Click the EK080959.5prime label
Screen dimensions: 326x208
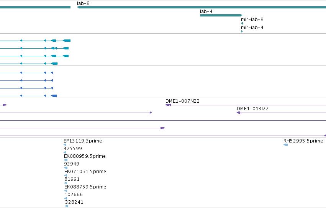(85, 156)
